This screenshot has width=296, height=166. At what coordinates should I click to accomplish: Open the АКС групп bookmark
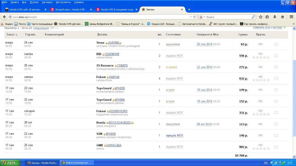tap(224, 24)
